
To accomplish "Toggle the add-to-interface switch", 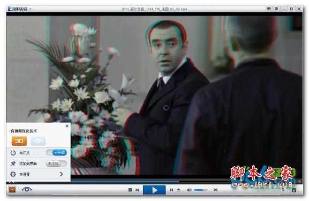I will pos(56,163).
